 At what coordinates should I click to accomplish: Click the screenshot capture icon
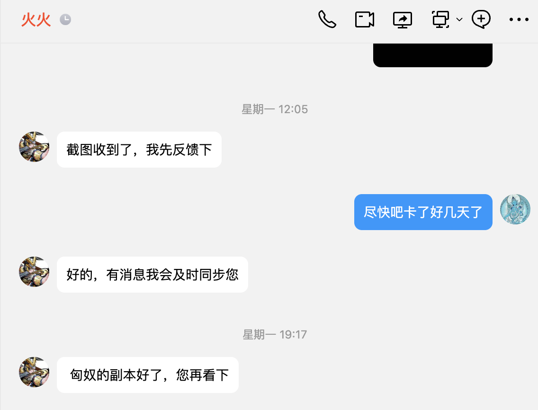pos(440,19)
